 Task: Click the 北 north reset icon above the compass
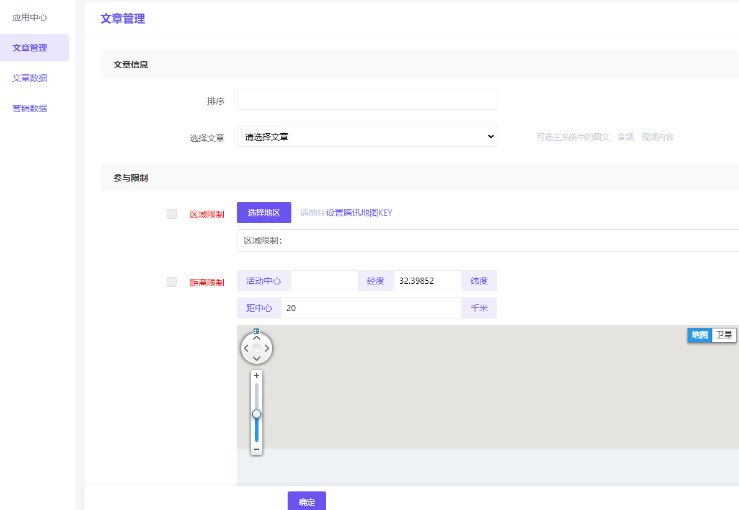click(x=257, y=330)
